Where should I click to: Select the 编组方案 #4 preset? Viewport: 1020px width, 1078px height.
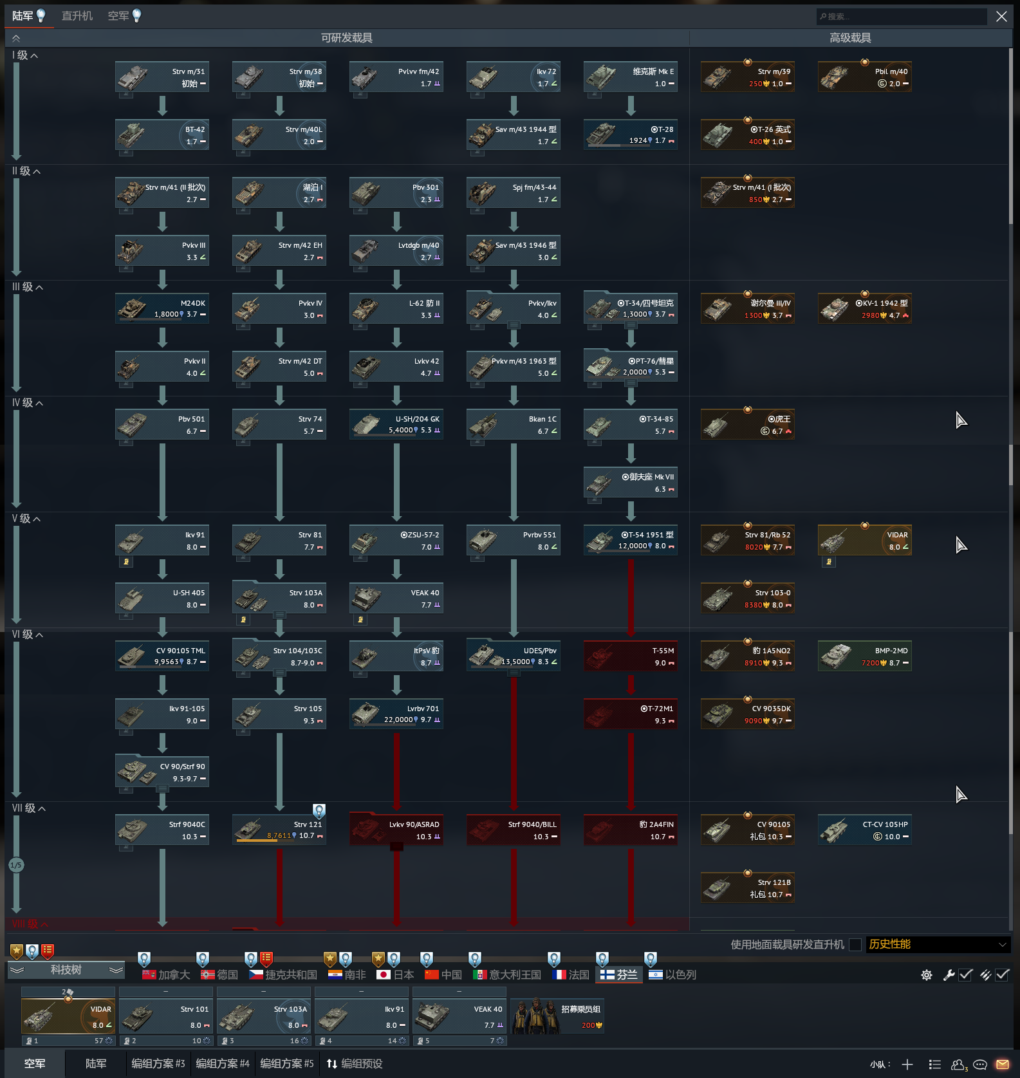(223, 1064)
